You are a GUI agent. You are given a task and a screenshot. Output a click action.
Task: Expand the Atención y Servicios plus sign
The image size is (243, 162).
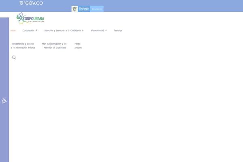(x=83, y=30)
